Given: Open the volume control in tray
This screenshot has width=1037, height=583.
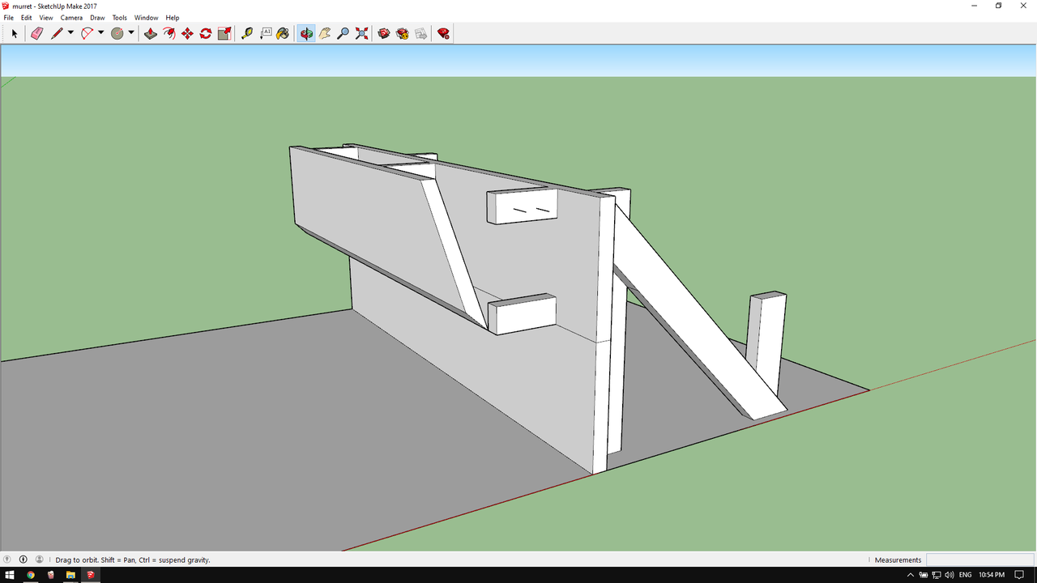Looking at the screenshot, I should (x=949, y=575).
